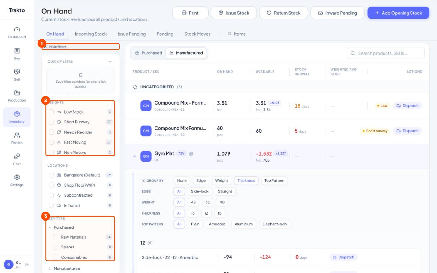Open the Issue Pending tab

point(131,34)
